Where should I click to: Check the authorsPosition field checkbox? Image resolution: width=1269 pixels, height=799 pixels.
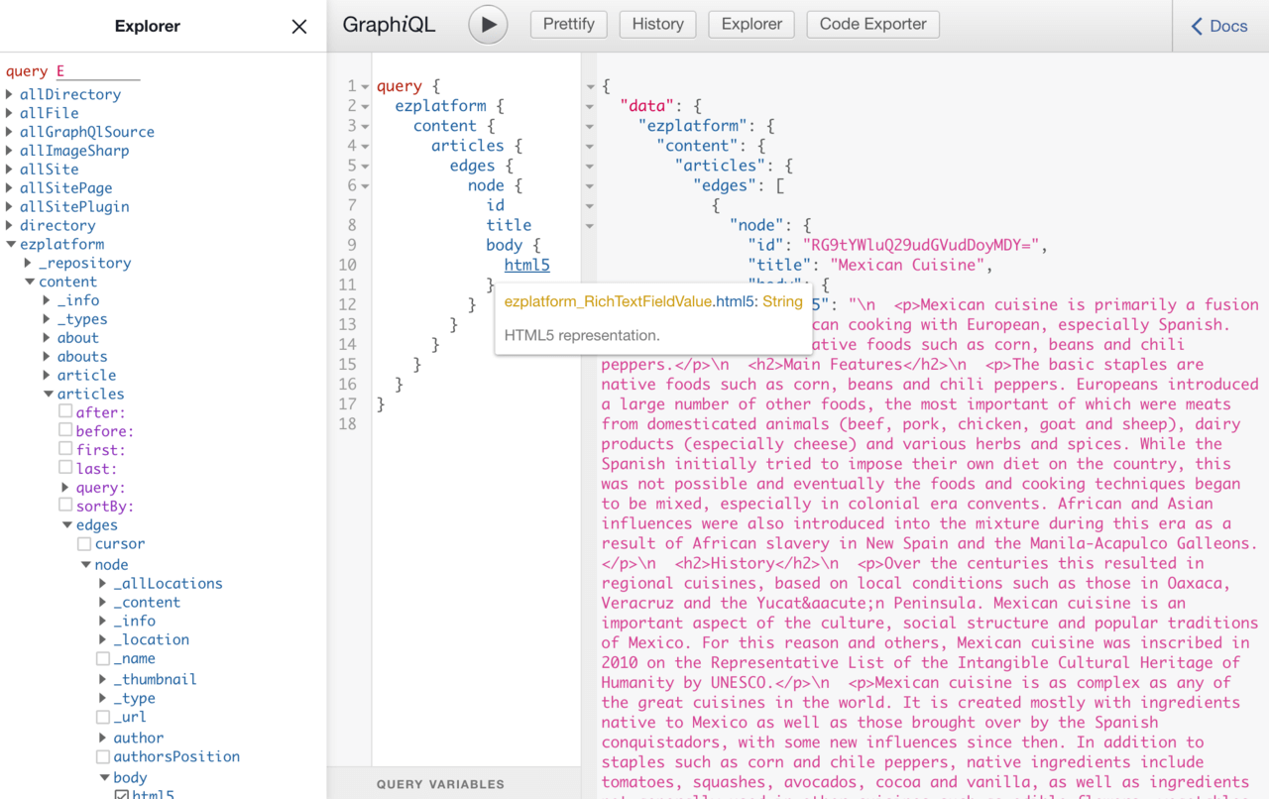tap(103, 756)
